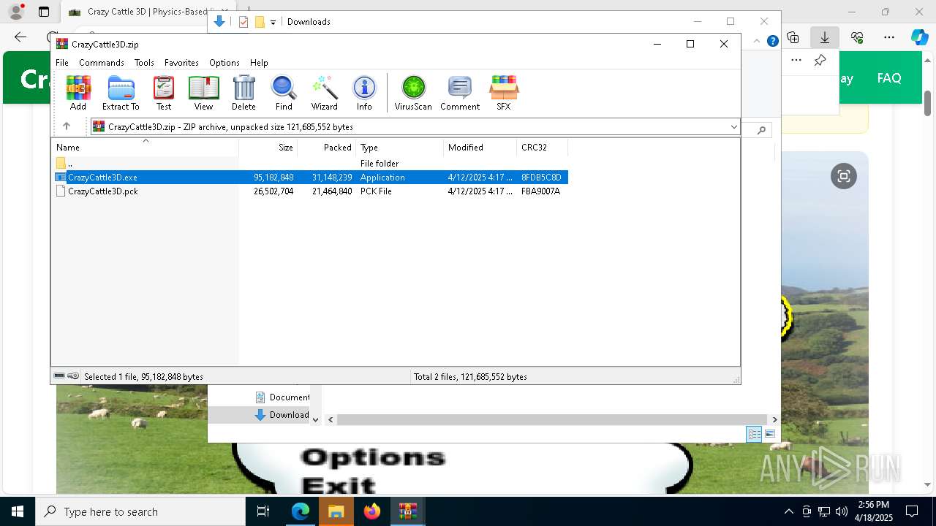Pin the Edge downloads panel

pos(820,60)
